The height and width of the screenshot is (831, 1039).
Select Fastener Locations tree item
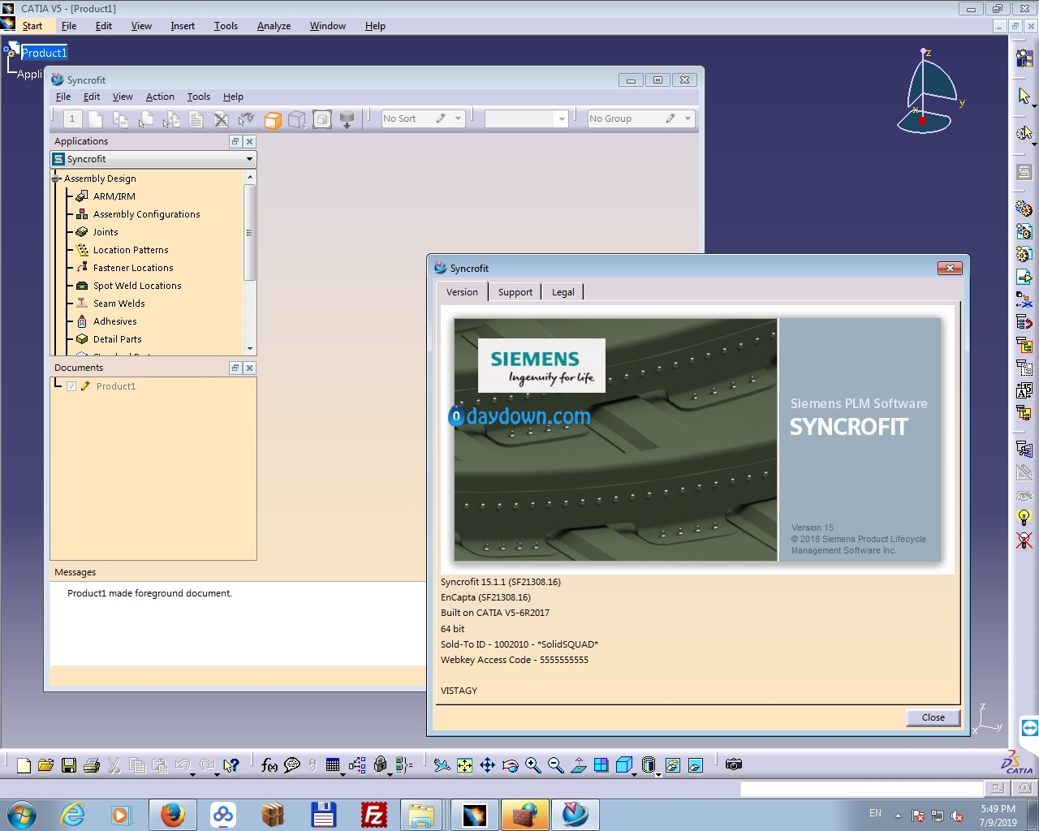click(133, 268)
